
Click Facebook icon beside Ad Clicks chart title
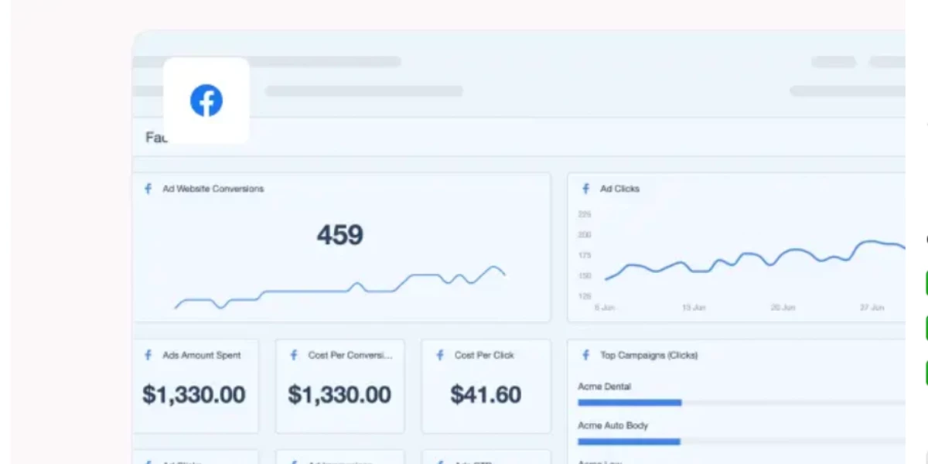click(585, 189)
